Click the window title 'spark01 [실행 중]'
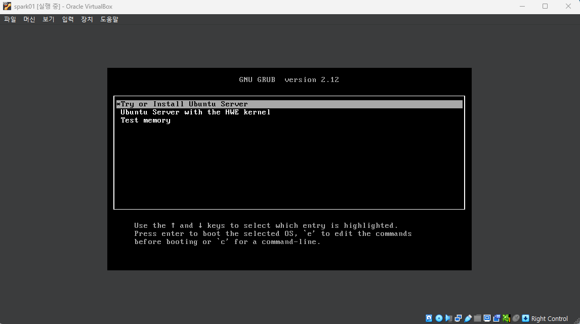The height and width of the screenshot is (324, 580). point(37,6)
